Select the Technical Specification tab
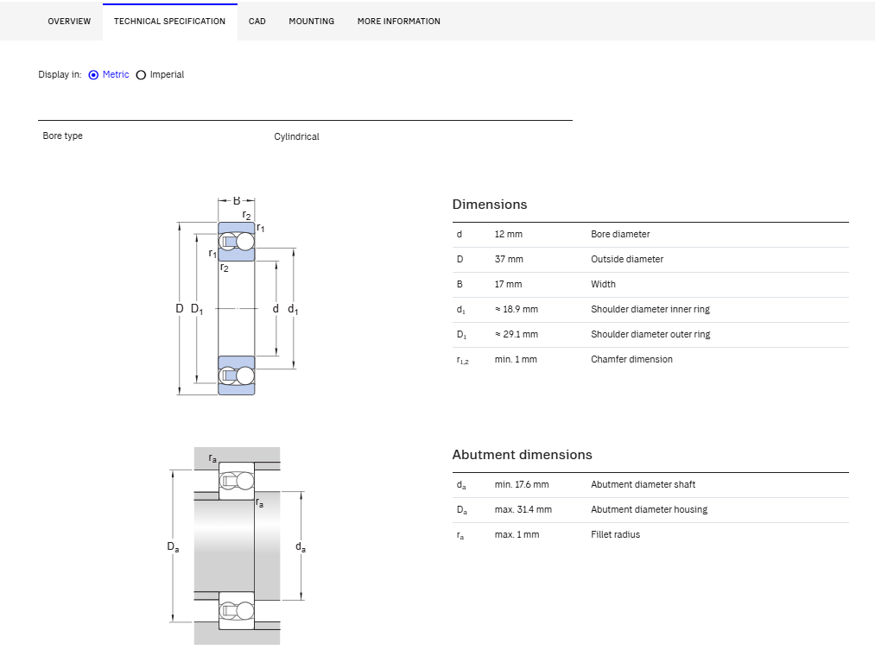875x662 pixels. (x=169, y=22)
